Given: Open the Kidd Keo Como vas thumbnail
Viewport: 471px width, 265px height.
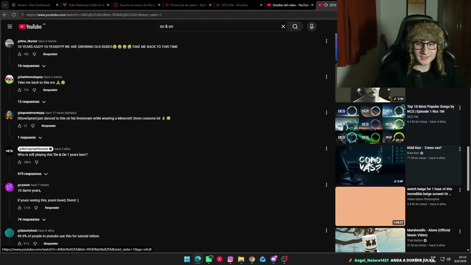Looking at the screenshot, I should (x=370, y=165).
